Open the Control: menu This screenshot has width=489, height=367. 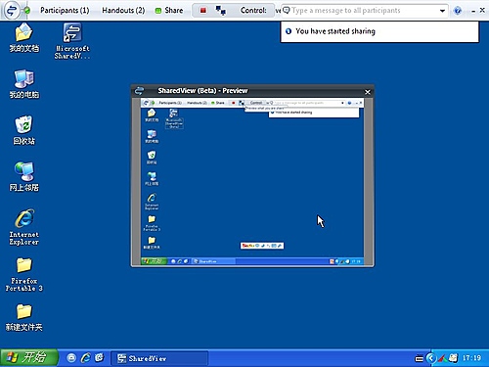pyautogui.click(x=253, y=10)
